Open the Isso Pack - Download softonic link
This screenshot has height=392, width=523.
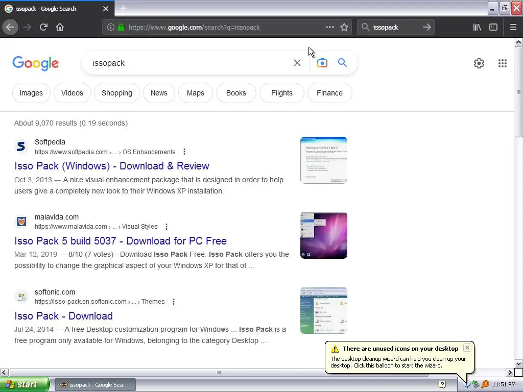63,315
